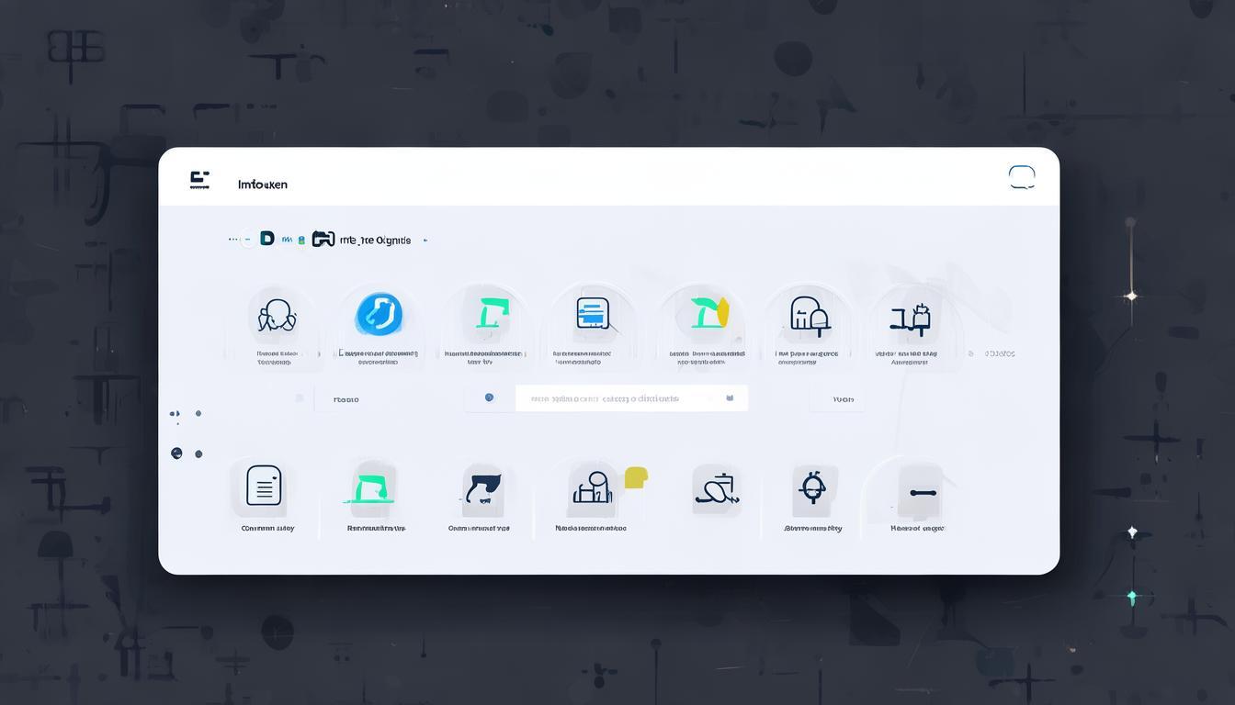Screen dimensions: 1235x705
Task: Select the blue circular icon tile
Action: (x=379, y=314)
